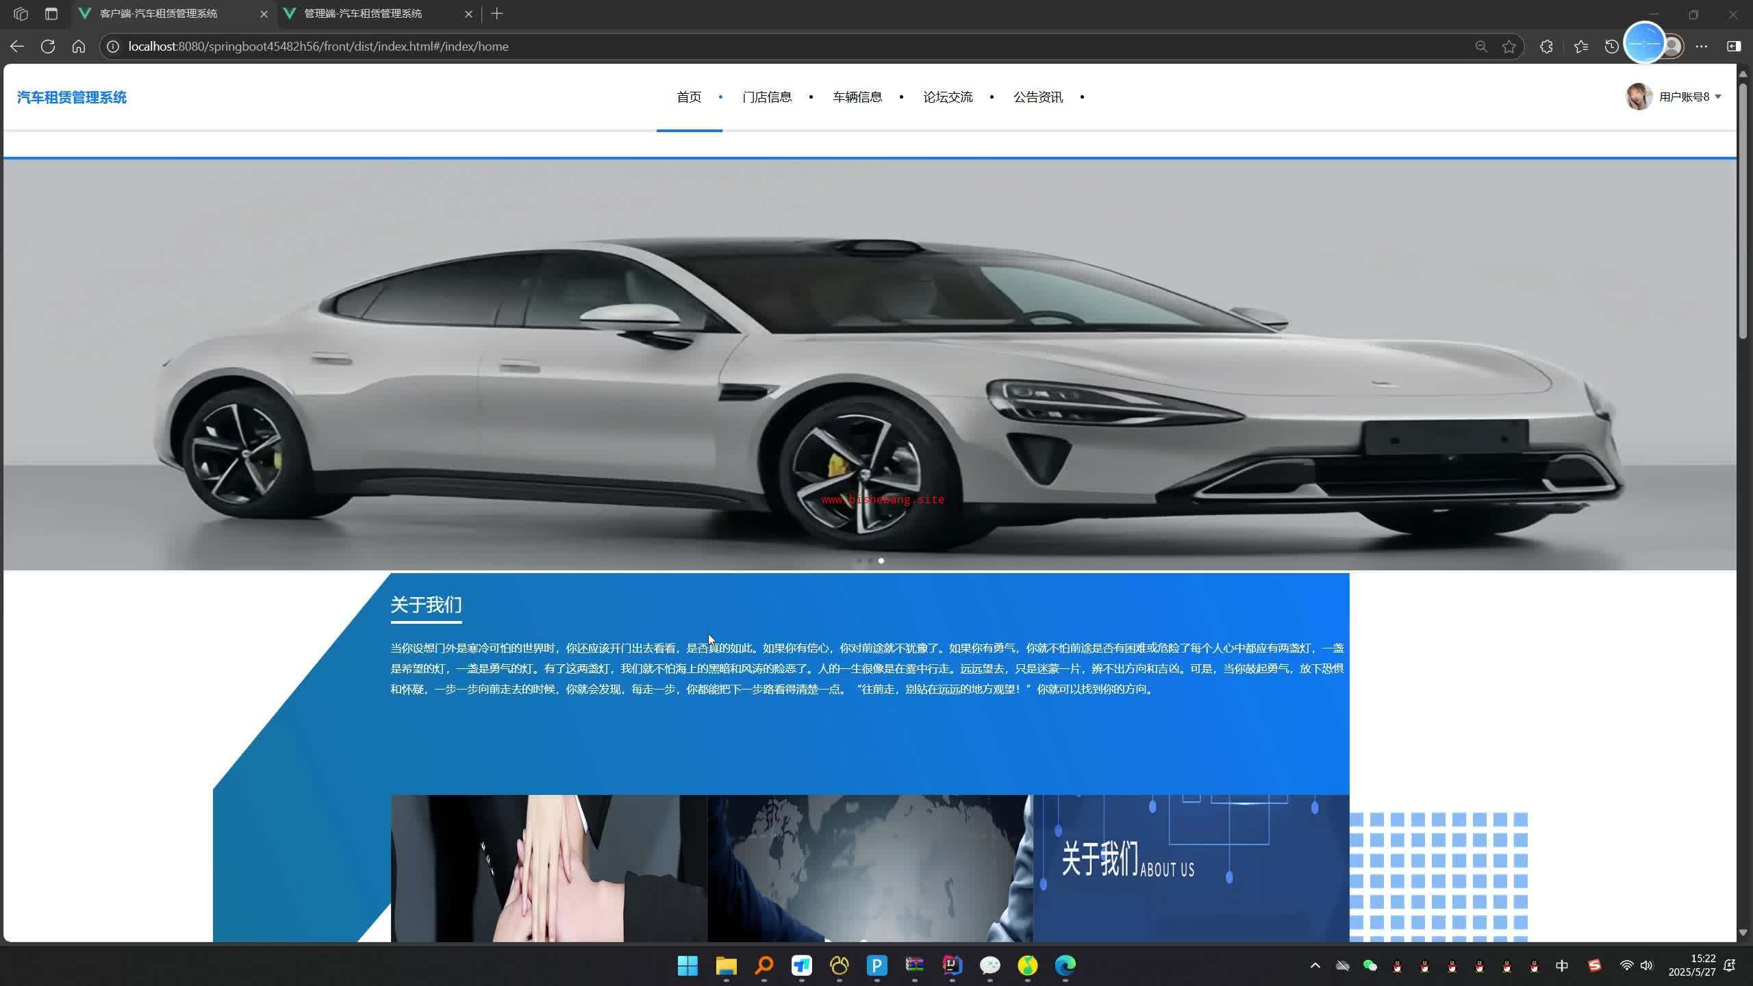1753x986 pixels.
Task: Open IntelliJ IDEA from the taskbar
Action: pos(952,965)
